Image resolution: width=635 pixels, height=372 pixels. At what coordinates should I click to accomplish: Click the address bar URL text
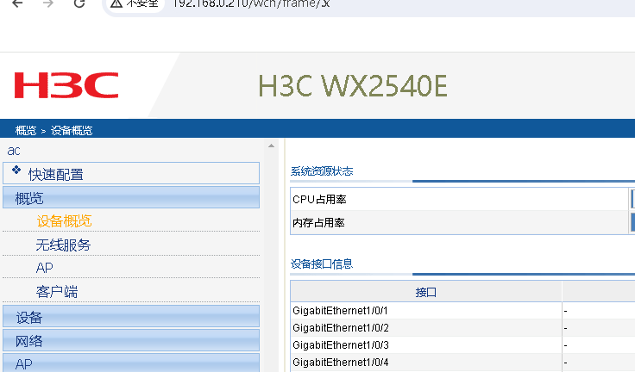point(251,3)
